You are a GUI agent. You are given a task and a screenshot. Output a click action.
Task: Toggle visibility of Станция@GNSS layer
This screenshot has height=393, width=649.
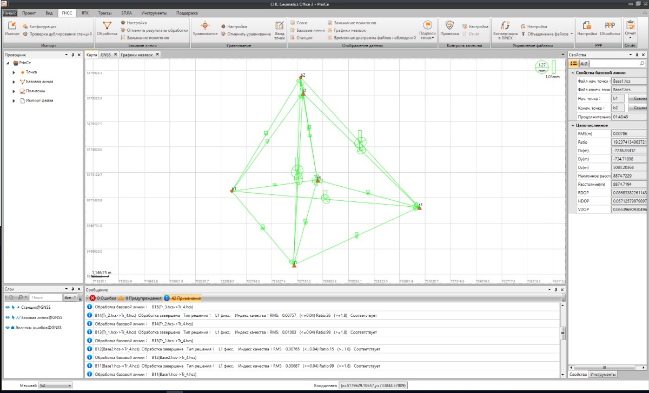[x=8, y=307]
